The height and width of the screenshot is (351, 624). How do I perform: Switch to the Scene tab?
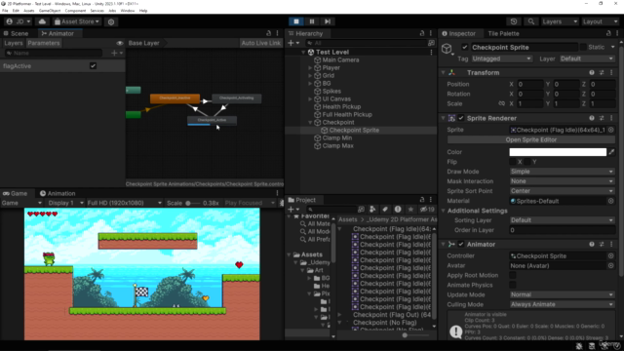tap(17, 33)
